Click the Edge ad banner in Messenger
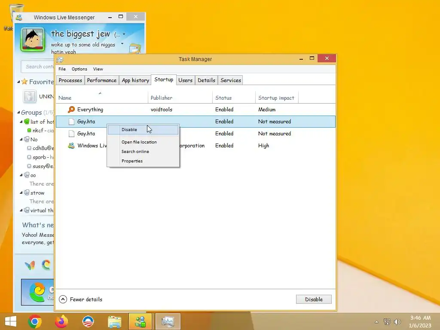The height and width of the screenshot is (330, 440). [38, 292]
